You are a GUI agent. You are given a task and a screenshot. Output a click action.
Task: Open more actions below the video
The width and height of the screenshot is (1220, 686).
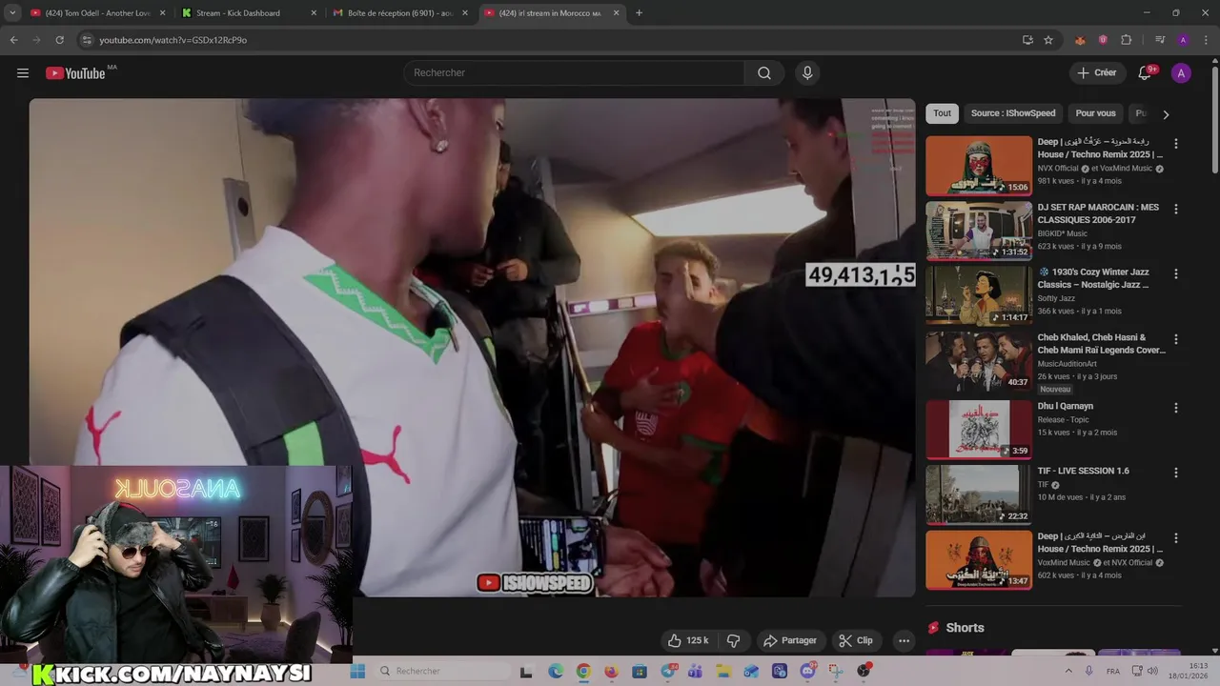(x=904, y=640)
